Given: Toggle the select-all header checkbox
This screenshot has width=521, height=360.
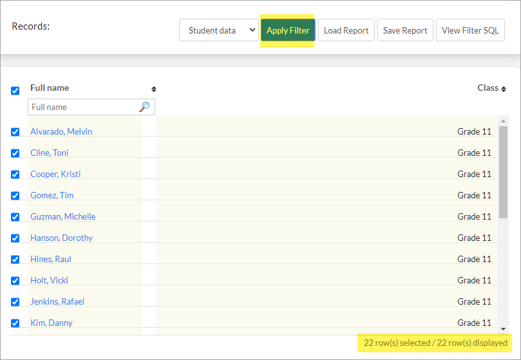Looking at the screenshot, I should pos(15,90).
